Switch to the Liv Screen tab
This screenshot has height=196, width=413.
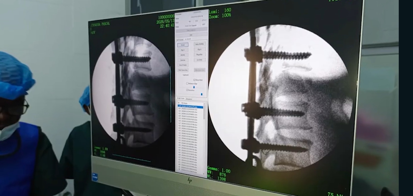[x=188, y=39]
